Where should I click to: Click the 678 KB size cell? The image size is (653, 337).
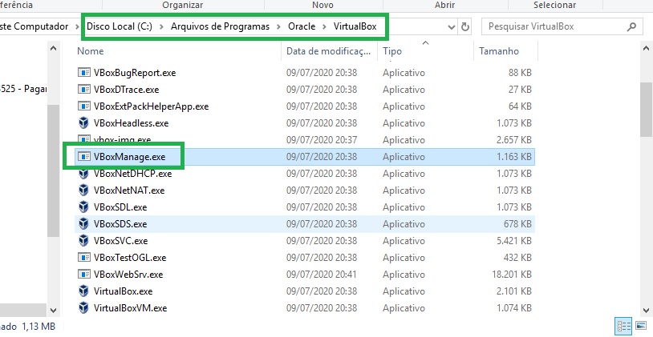(517, 224)
